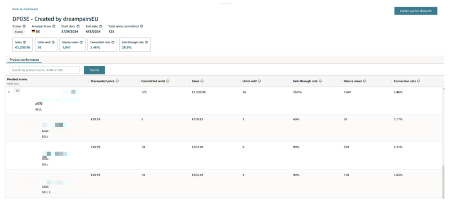The width and height of the screenshot is (451, 202).
Task: Click the End date info icon
Action: 101,26
